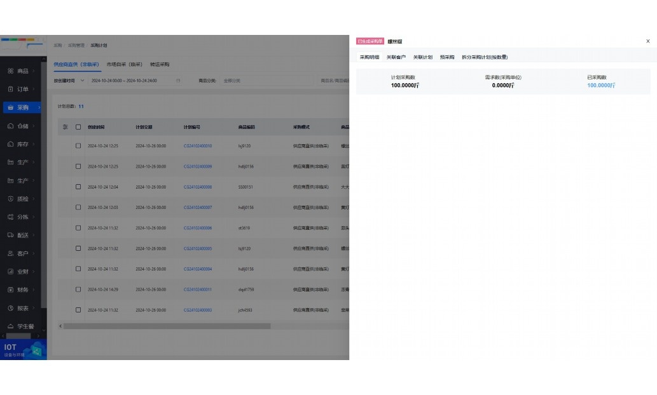Click the table's horizontal scrollbar
Screen dimensions: 657x395
pos(165,326)
